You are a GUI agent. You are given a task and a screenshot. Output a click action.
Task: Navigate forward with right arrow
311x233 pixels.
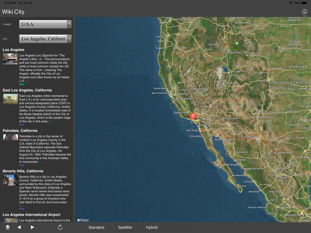(32, 227)
